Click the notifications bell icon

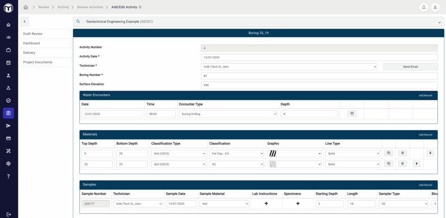coord(424,7)
